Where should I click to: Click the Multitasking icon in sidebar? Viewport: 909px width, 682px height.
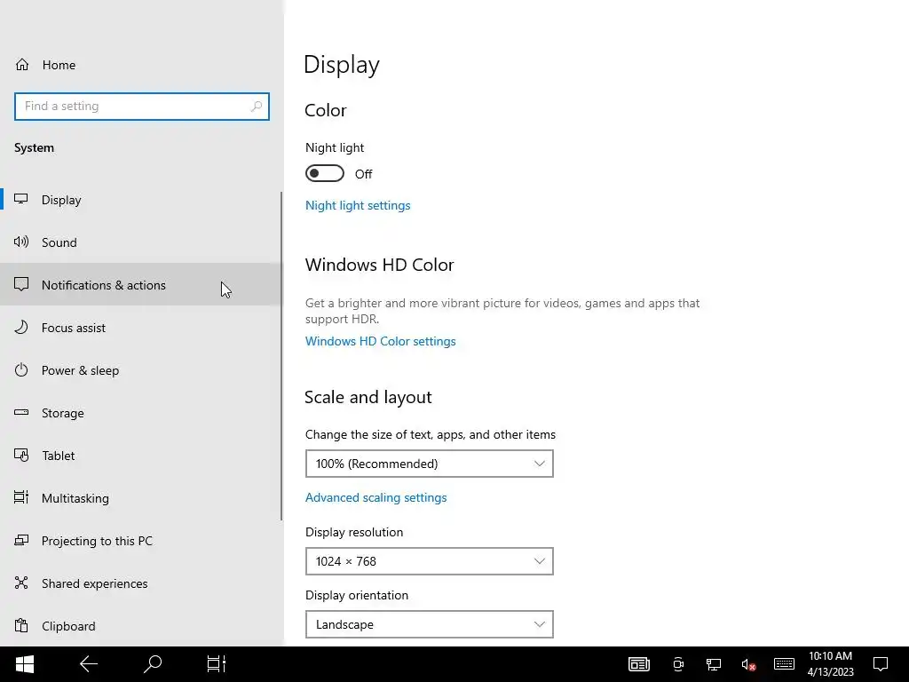pos(21,497)
